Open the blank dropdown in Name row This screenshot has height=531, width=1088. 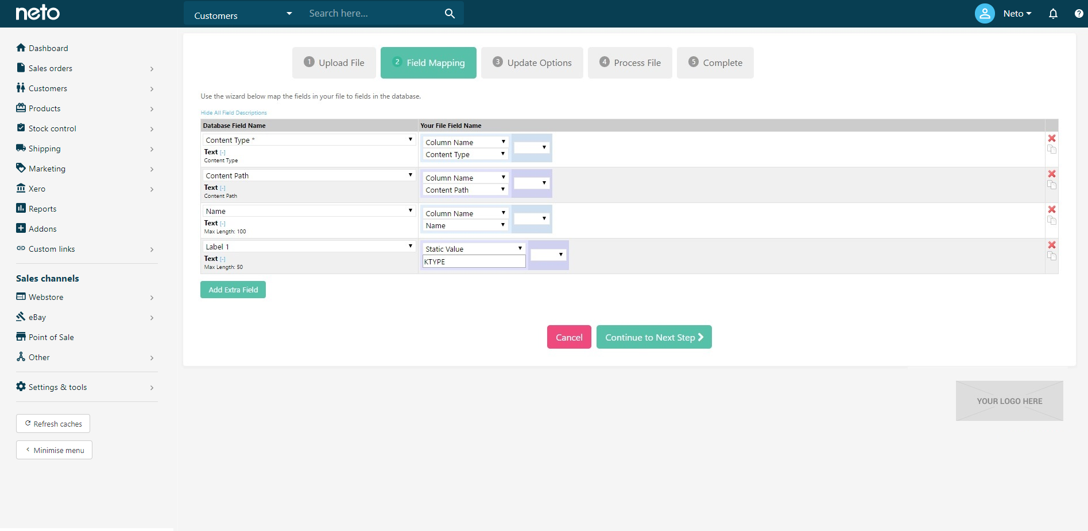coord(532,219)
